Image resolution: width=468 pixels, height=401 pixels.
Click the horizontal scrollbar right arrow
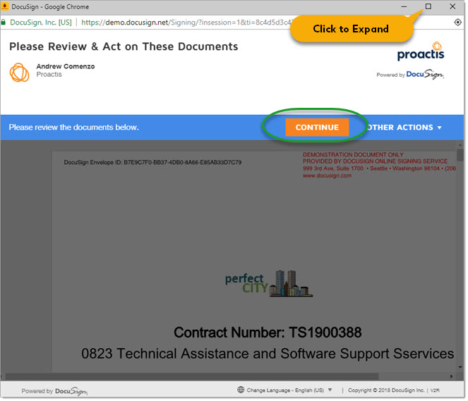click(451, 376)
